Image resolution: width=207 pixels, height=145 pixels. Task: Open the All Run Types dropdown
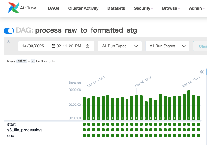(x=120, y=46)
